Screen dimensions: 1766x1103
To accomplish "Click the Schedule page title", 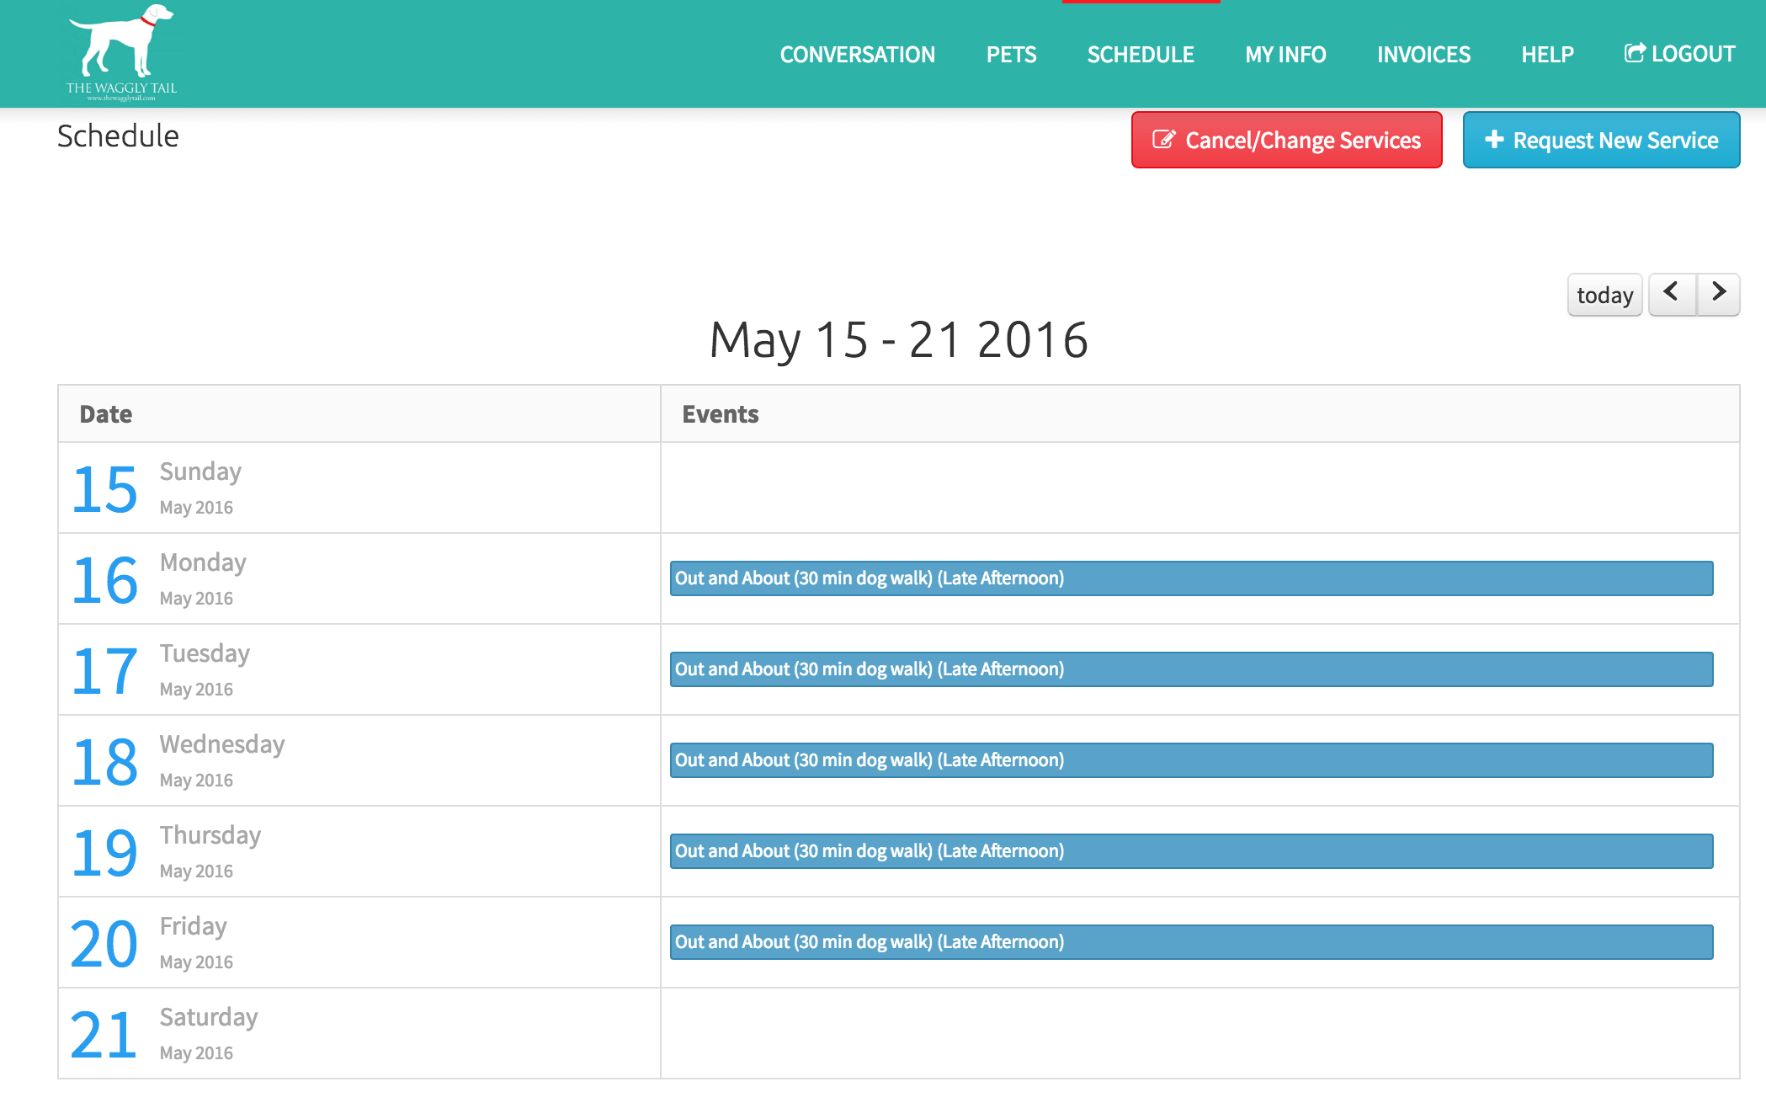I will pyautogui.click(x=118, y=136).
